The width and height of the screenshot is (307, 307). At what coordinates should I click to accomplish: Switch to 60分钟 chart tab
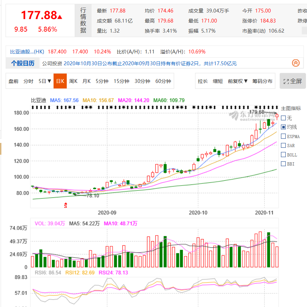click(163, 81)
